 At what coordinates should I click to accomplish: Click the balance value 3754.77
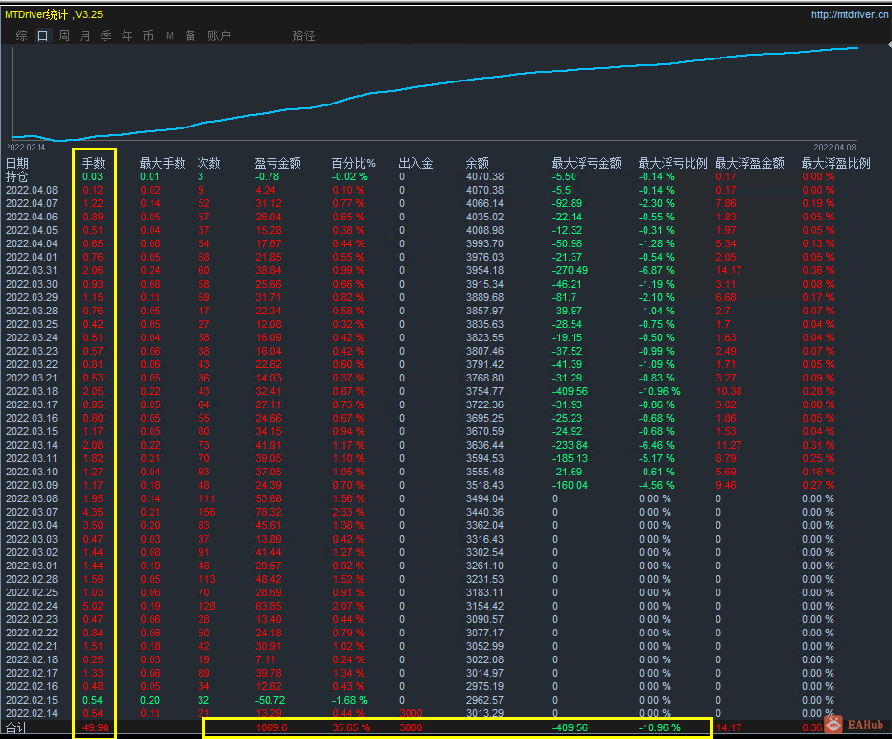(x=484, y=391)
